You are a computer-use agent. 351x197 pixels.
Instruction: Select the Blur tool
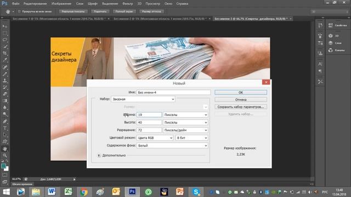[x=5, y=107]
